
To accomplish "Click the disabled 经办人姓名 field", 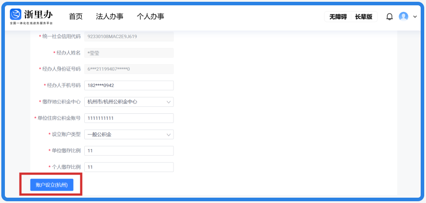I will (129, 53).
